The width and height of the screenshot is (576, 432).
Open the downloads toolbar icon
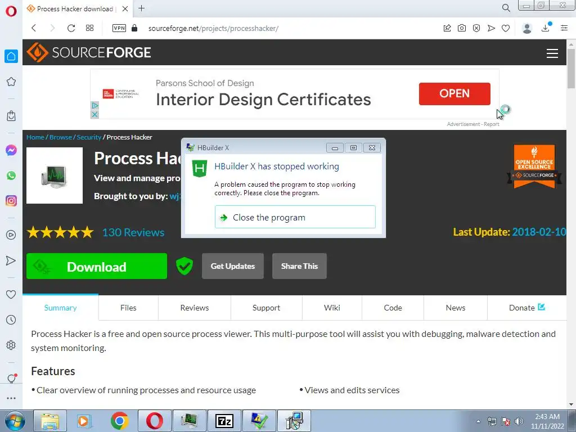point(546,28)
